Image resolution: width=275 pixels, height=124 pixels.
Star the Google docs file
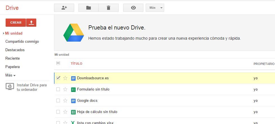[65, 100]
